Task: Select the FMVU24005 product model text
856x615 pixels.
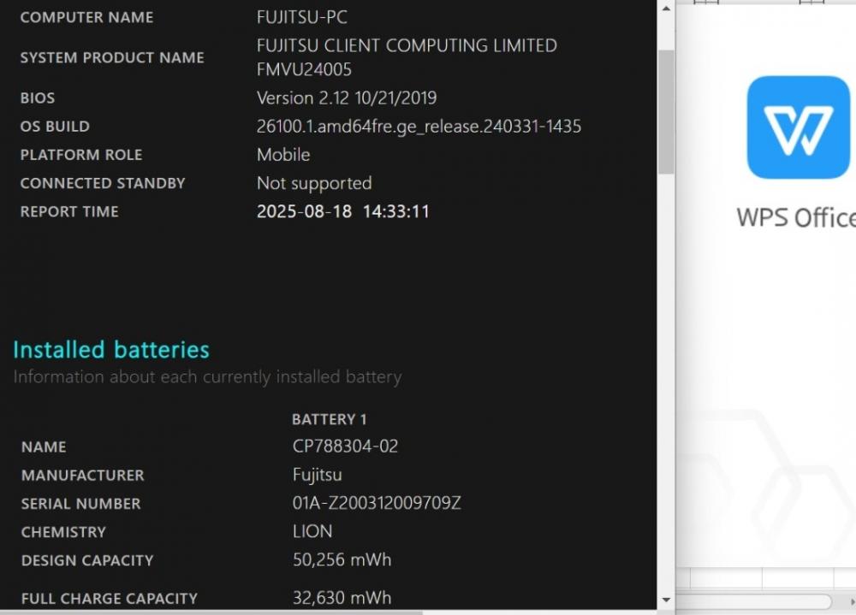Action: (304, 69)
